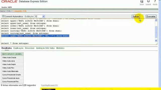Click the 'Video Aula Oracle' result cell

tap(12, 57)
